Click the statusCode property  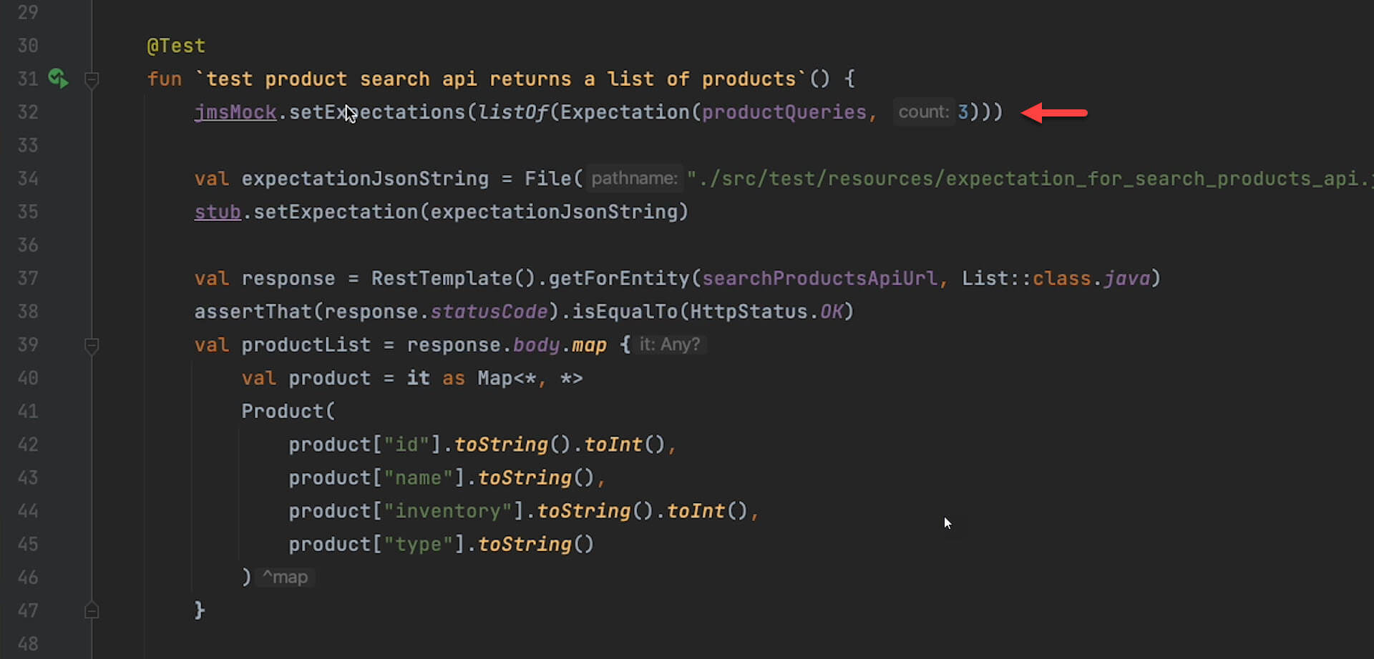[x=489, y=312]
